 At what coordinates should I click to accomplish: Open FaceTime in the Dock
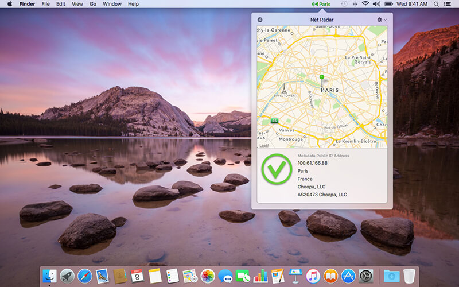(x=243, y=276)
